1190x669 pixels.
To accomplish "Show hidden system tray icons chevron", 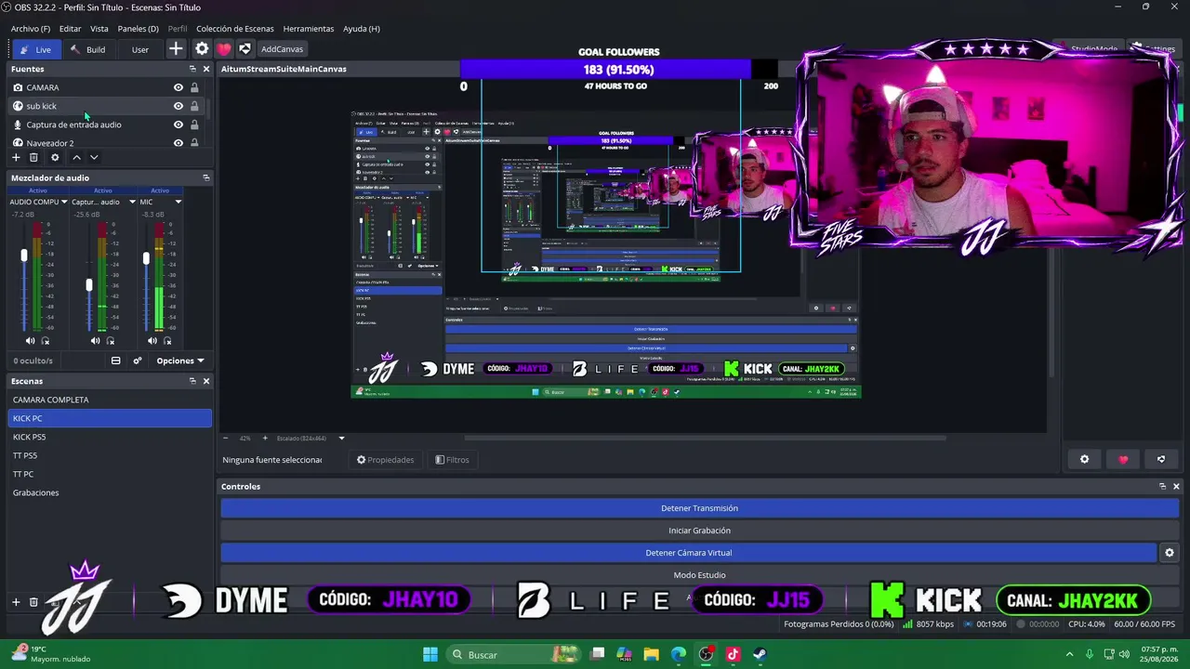I will pos(1069,654).
